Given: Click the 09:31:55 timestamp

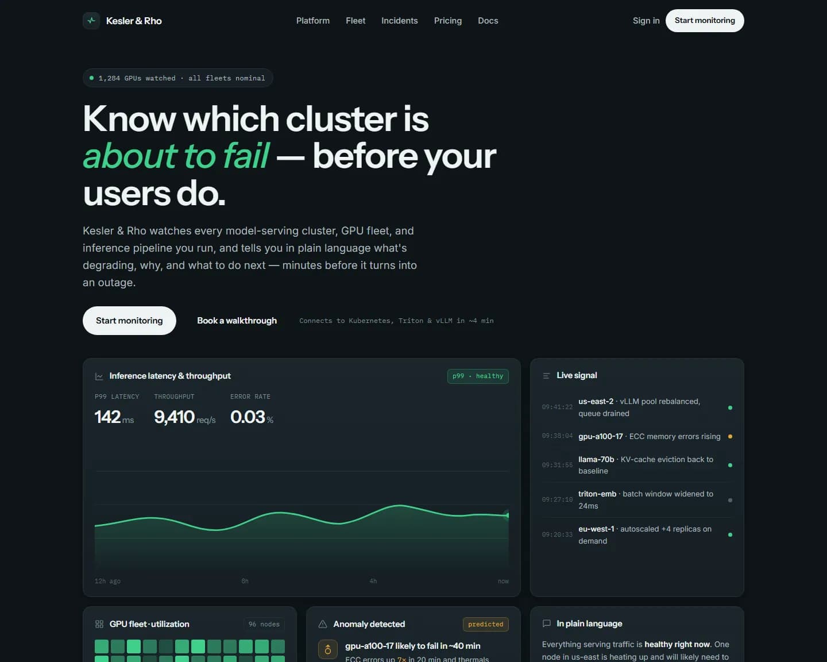Looking at the screenshot, I should [557, 465].
